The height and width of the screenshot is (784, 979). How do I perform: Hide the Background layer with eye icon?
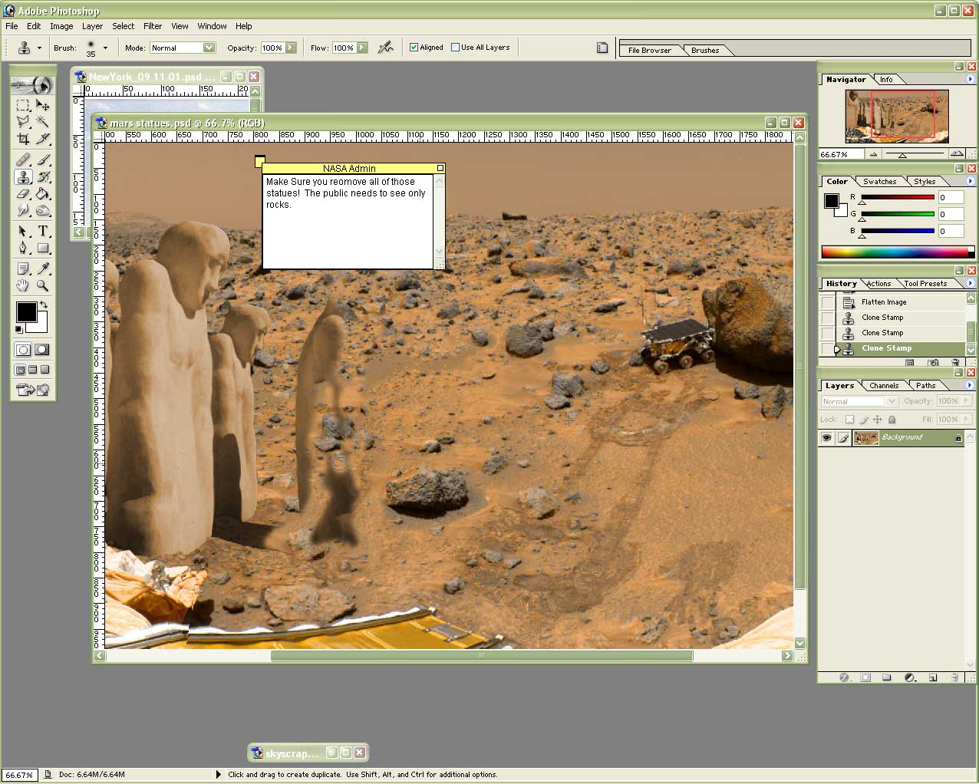826,438
